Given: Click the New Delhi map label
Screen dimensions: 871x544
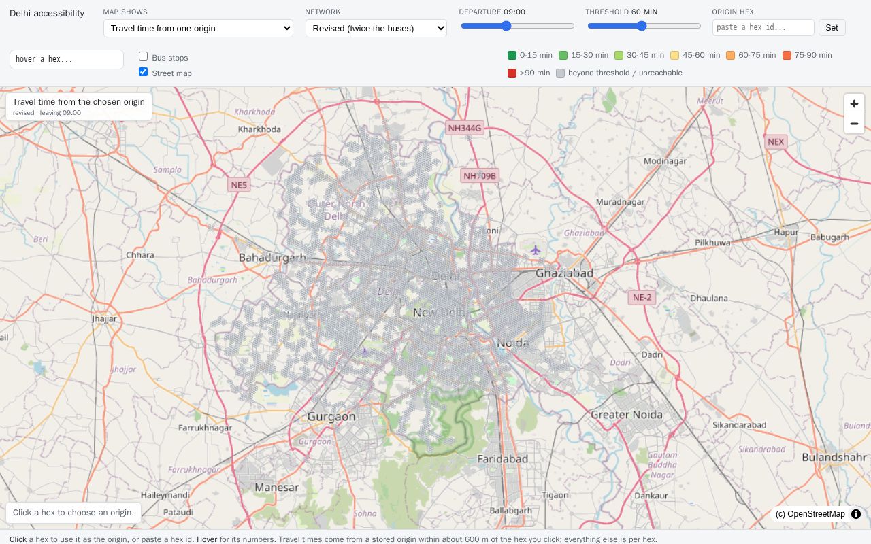Looking at the screenshot, I should point(441,312).
